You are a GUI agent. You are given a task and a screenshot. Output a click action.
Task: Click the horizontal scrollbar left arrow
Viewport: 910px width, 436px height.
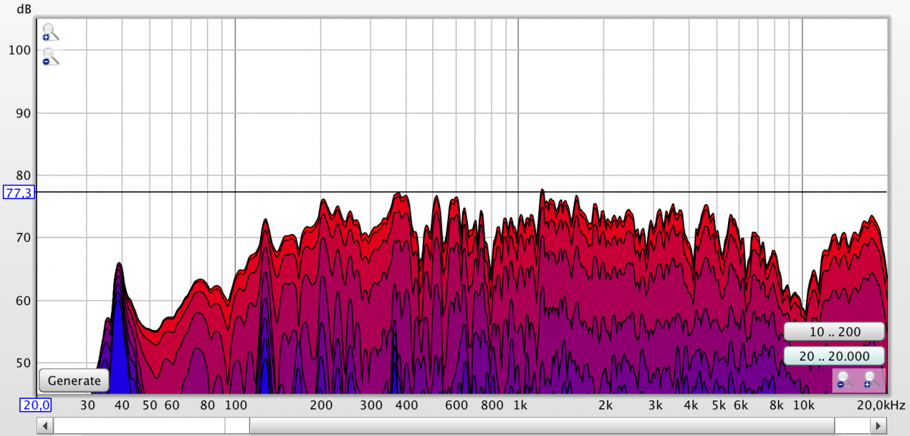(45, 425)
